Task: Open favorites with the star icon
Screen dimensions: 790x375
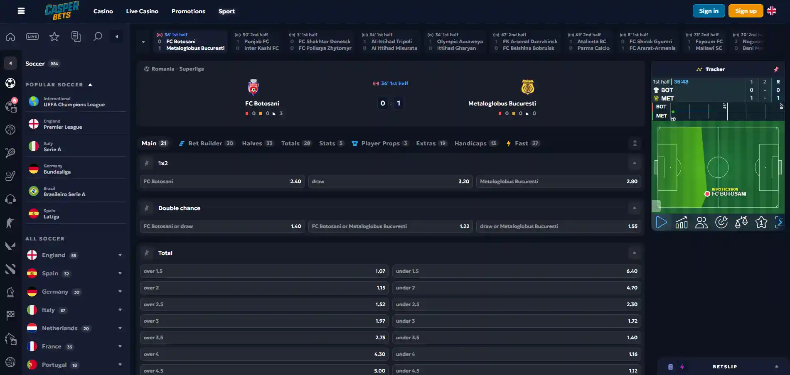Action: tap(54, 37)
